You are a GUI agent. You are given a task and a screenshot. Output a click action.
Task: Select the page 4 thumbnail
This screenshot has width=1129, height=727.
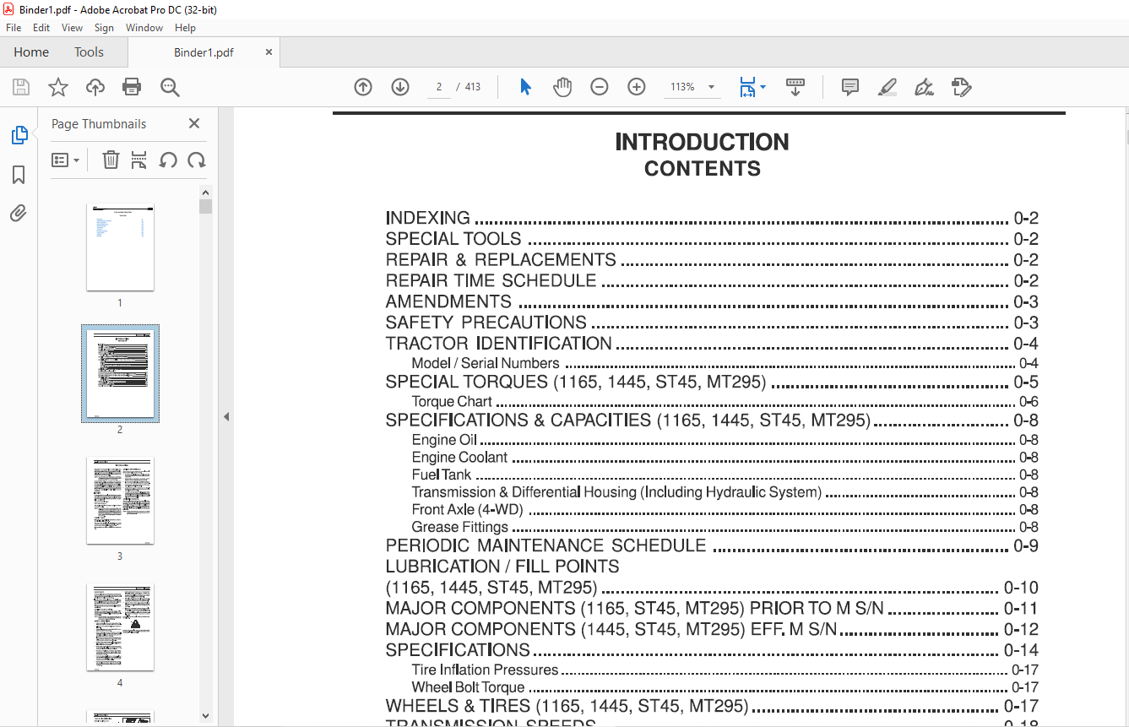click(120, 627)
